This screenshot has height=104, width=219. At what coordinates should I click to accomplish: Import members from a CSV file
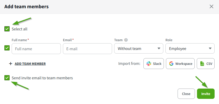tap(206, 64)
